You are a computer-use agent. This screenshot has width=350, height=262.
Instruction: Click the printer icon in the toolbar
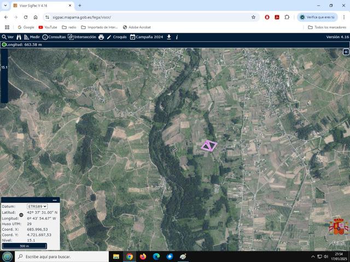click(101, 37)
